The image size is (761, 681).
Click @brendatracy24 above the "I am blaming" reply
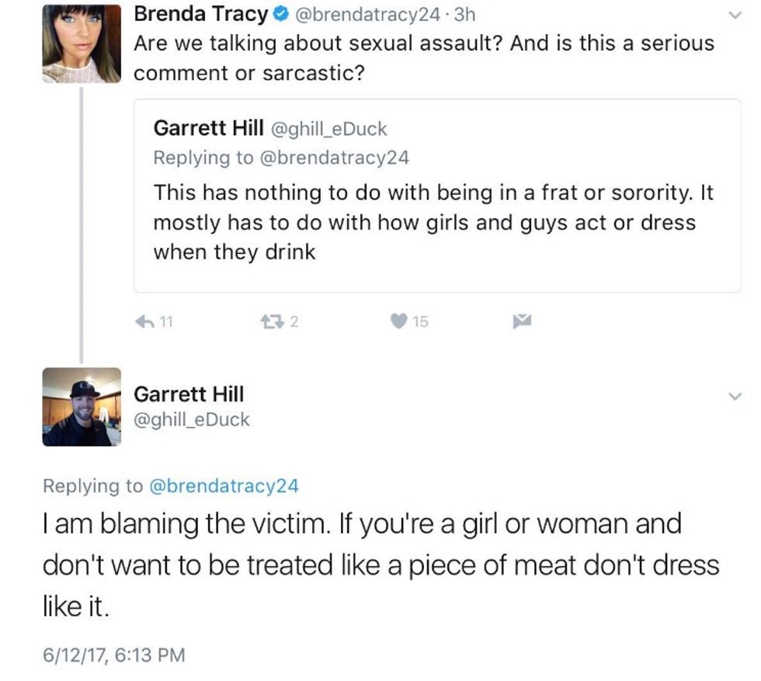[224, 486]
